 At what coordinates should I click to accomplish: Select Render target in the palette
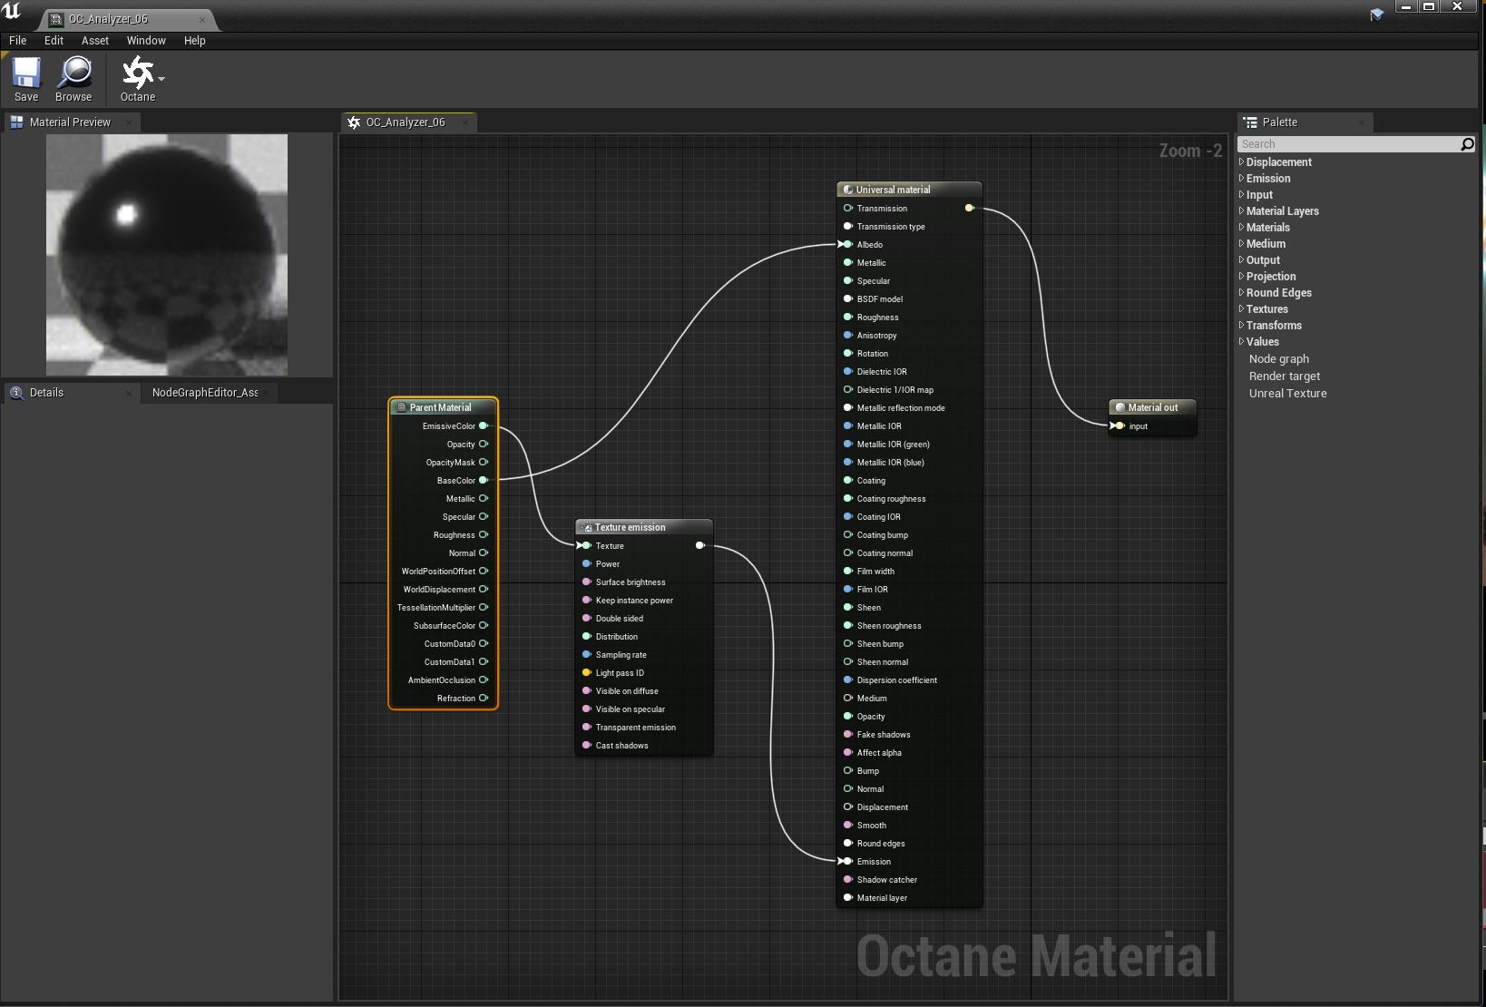click(1285, 376)
